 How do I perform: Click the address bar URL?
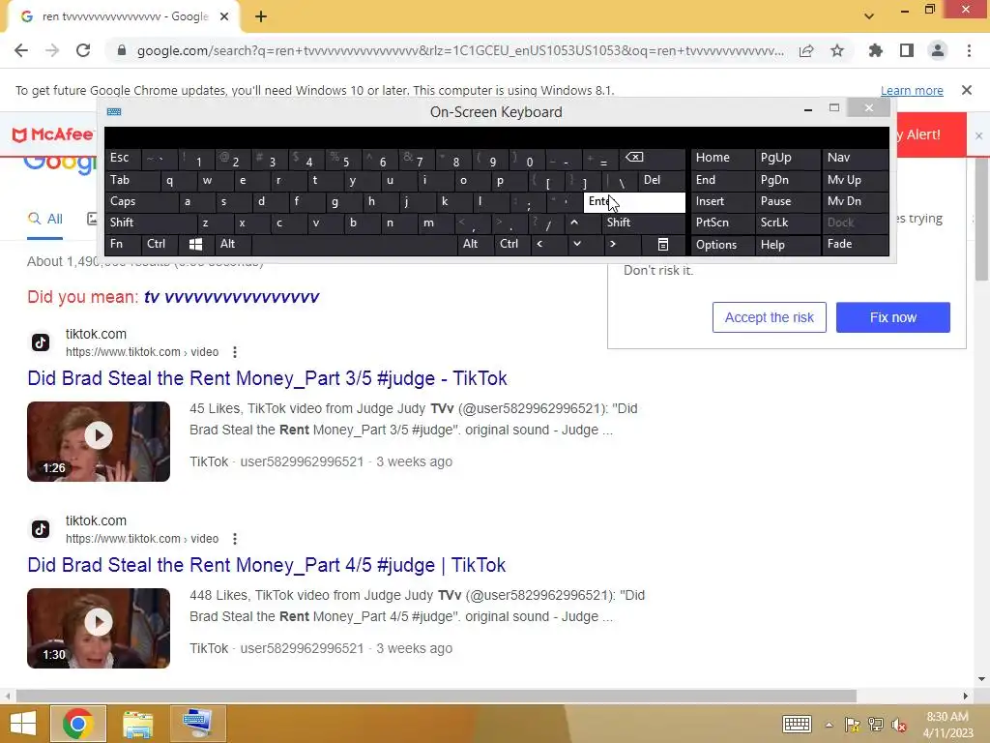pyautogui.click(x=461, y=50)
